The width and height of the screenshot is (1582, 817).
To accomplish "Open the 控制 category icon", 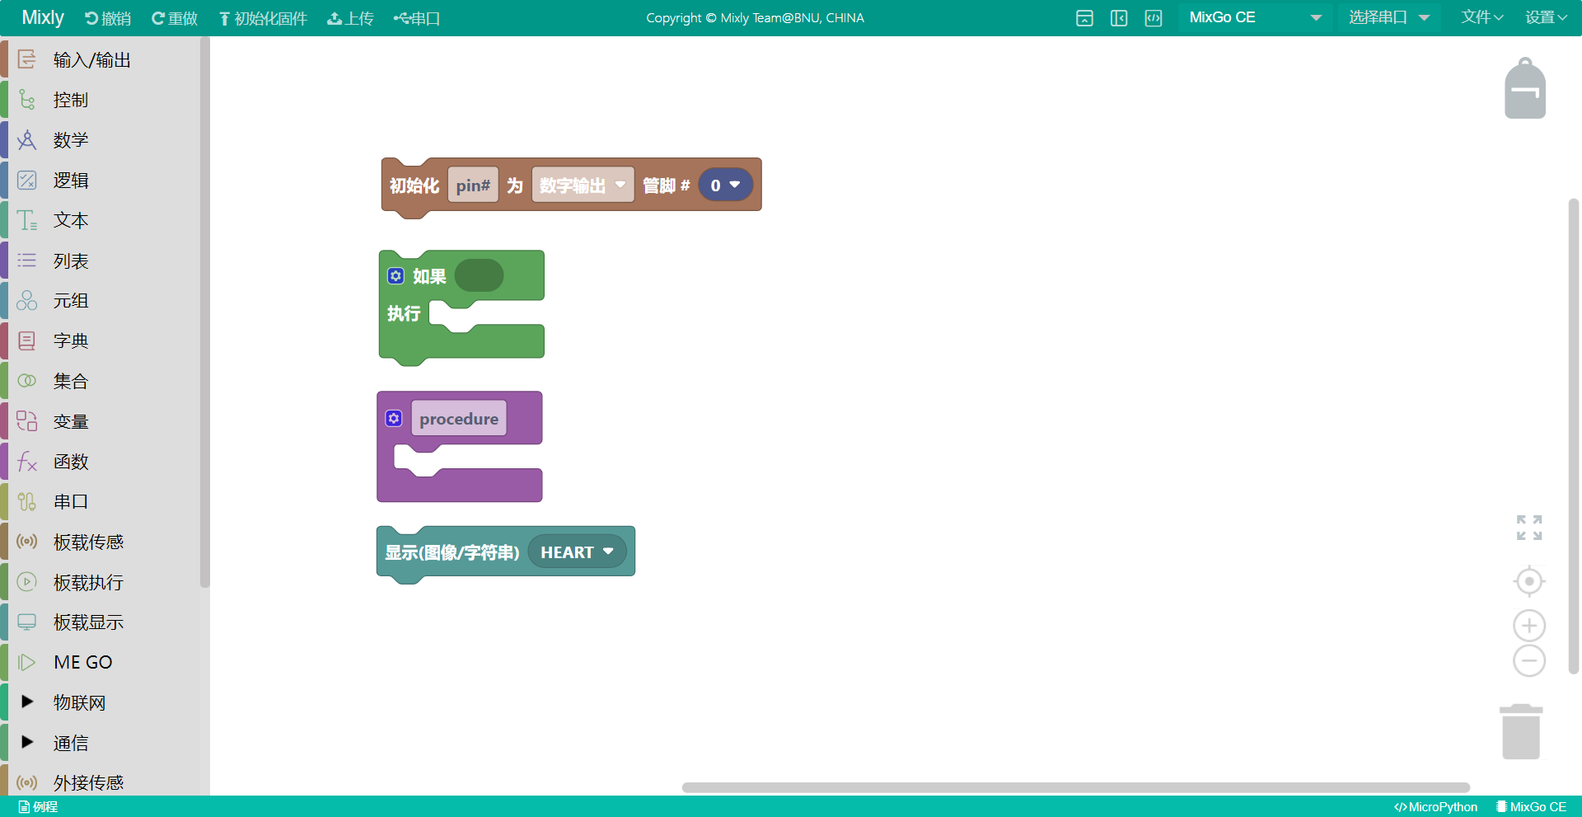I will [x=26, y=100].
